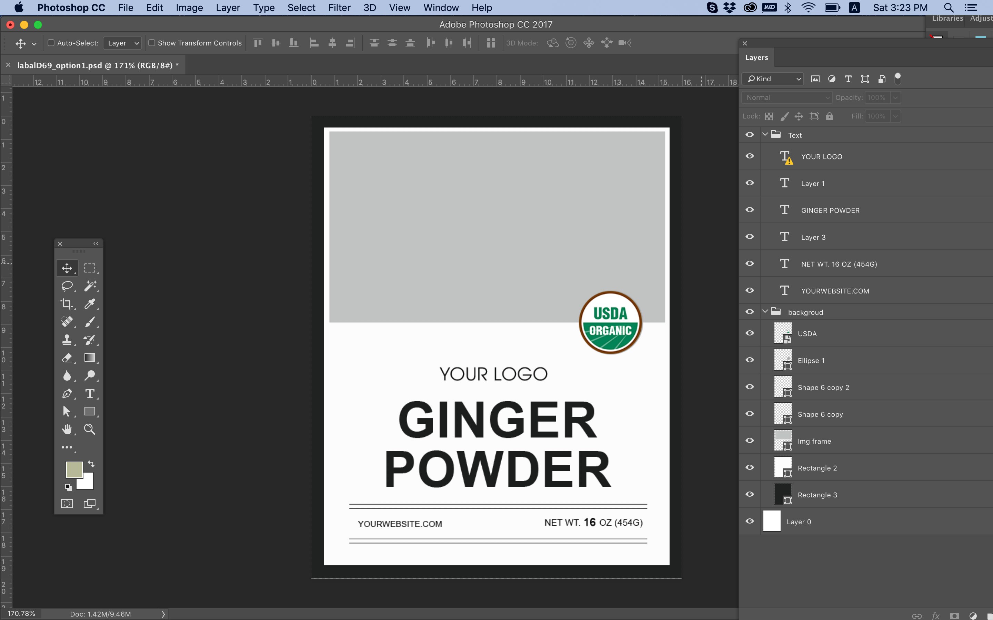The height and width of the screenshot is (620, 993).
Task: Click the background color swatch
Action: pyautogui.click(x=88, y=484)
